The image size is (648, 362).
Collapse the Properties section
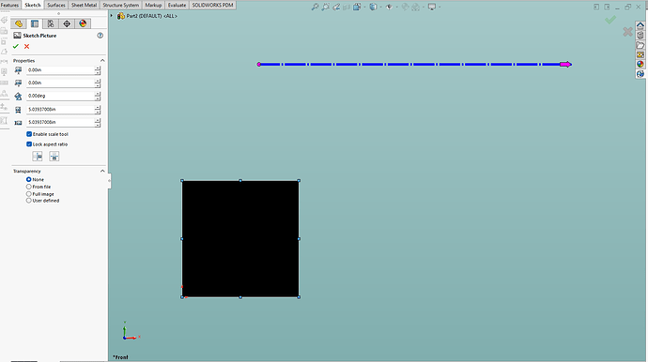[102, 61]
